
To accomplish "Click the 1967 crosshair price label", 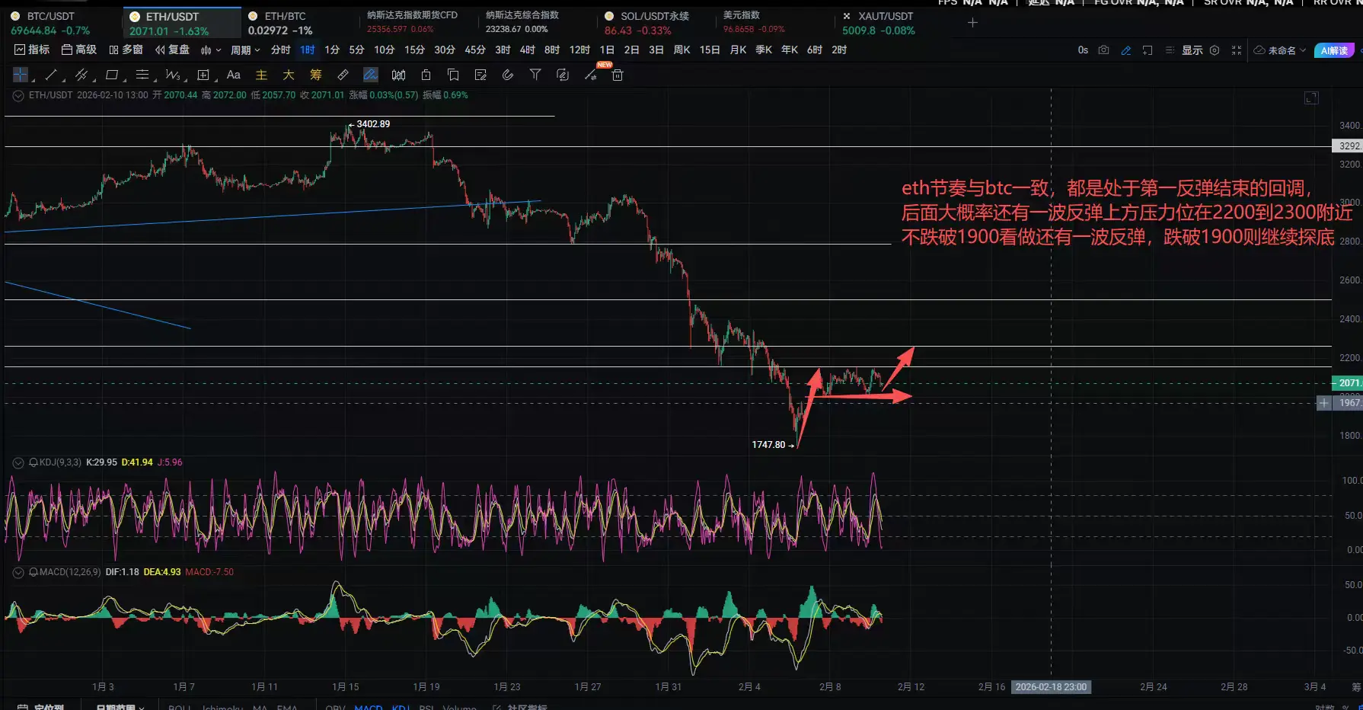I will coord(1347,403).
